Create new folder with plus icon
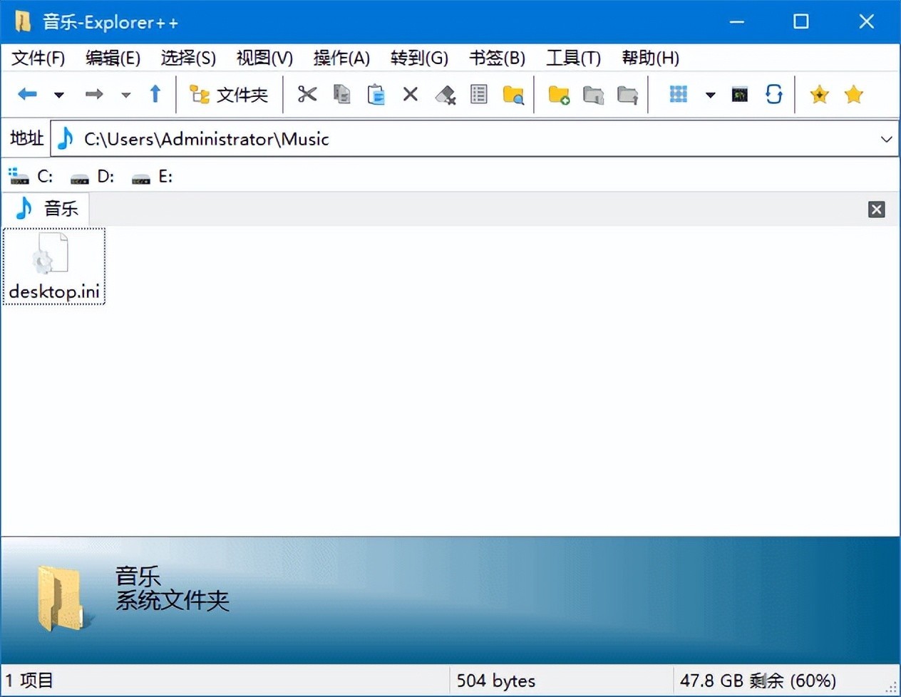Viewport: 901px width, 697px height. (x=559, y=94)
